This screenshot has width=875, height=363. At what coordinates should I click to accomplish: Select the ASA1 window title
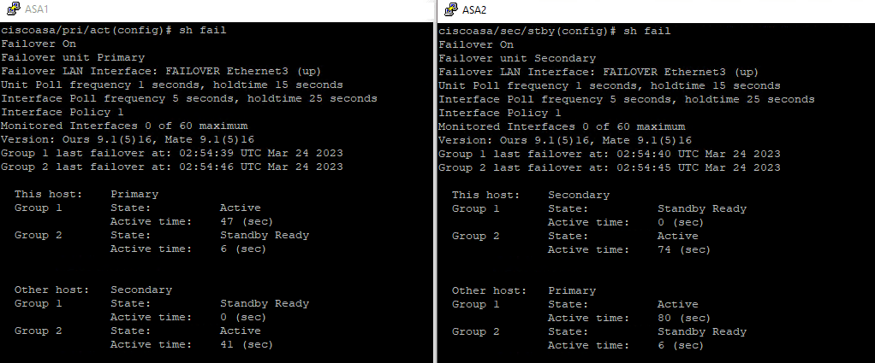coord(38,10)
